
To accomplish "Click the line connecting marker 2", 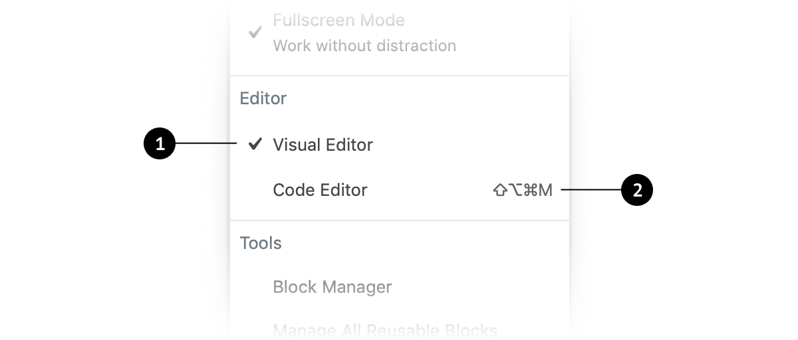I will (x=591, y=191).
